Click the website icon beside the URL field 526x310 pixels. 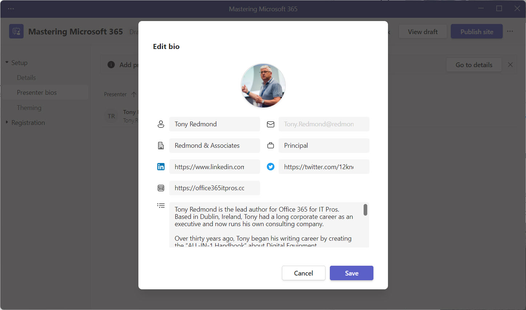[161, 188]
